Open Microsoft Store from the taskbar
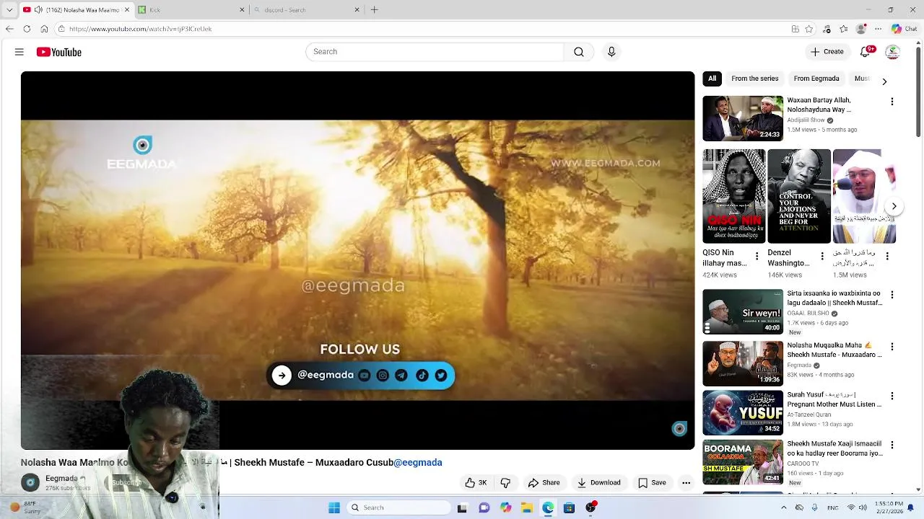This screenshot has height=519, width=924. [x=570, y=507]
